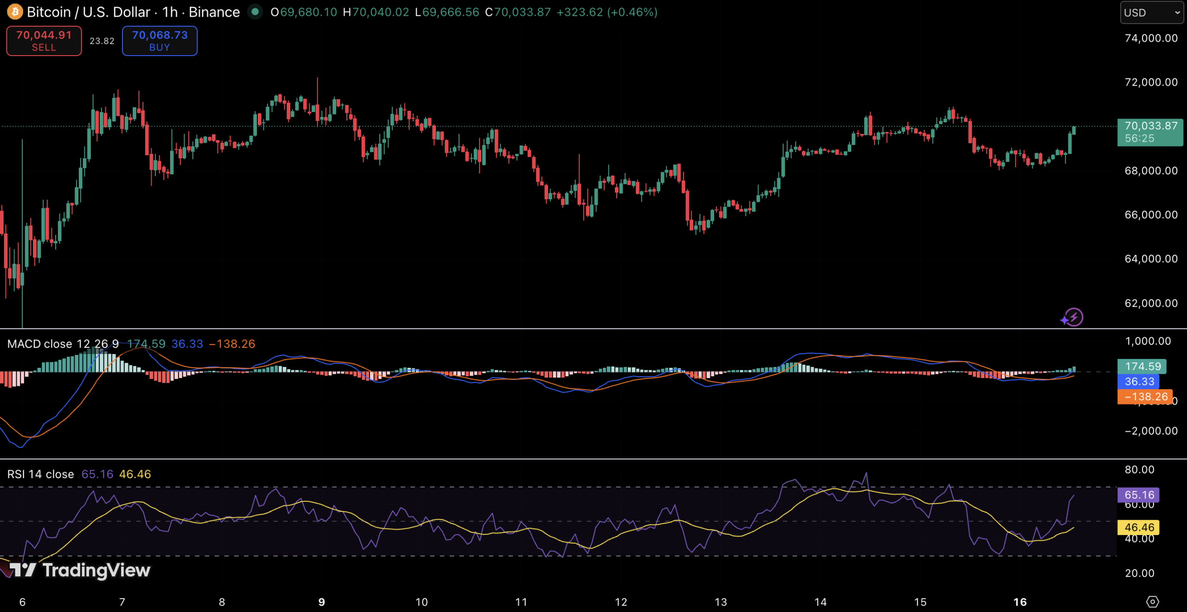Image resolution: width=1187 pixels, height=612 pixels.
Task: Click yellow RSI average tag 46.46
Action: coord(1138,527)
